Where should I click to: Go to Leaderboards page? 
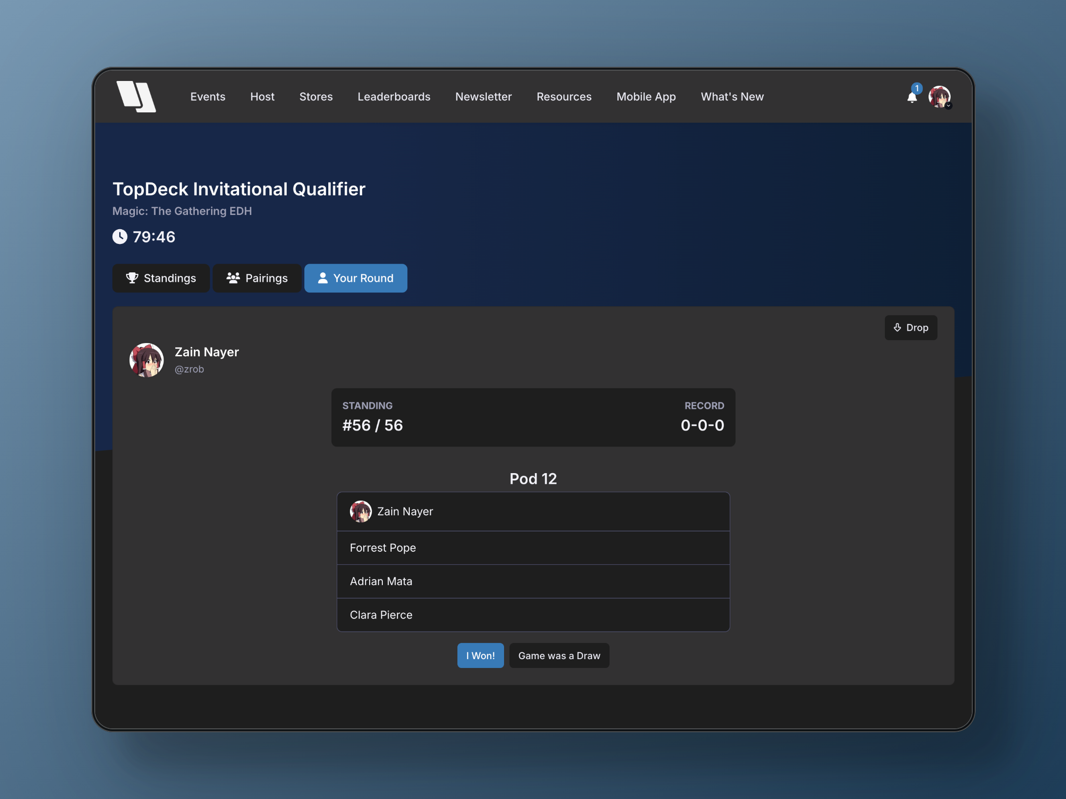click(x=394, y=97)
